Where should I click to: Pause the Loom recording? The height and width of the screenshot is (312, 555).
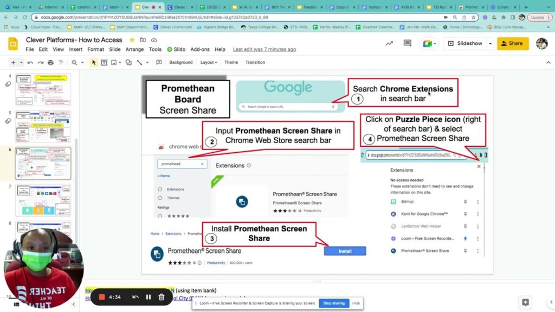[149, 297]
